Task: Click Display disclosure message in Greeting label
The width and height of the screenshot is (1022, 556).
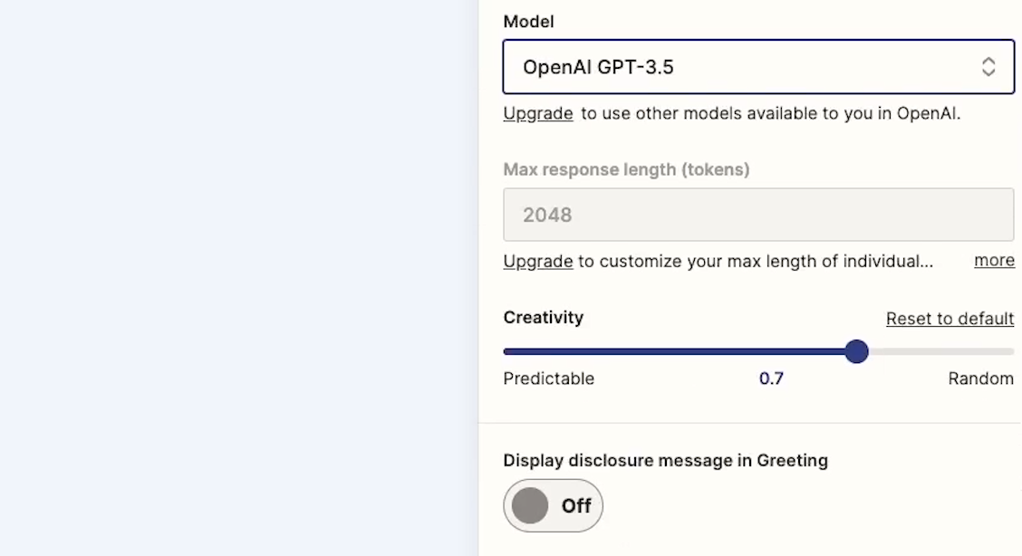Action: tap(665, 460)
